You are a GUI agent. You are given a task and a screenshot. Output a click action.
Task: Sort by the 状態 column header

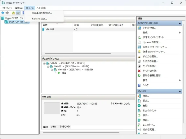(81, 25)
